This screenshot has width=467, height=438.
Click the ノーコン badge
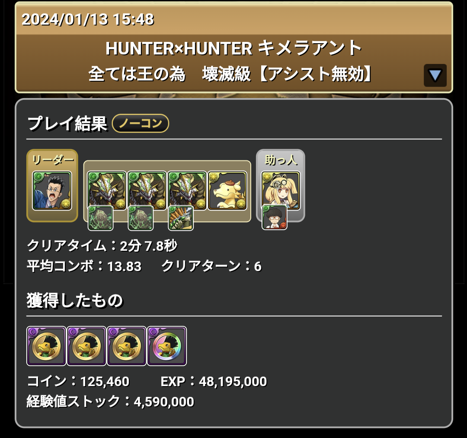point(140,123)
